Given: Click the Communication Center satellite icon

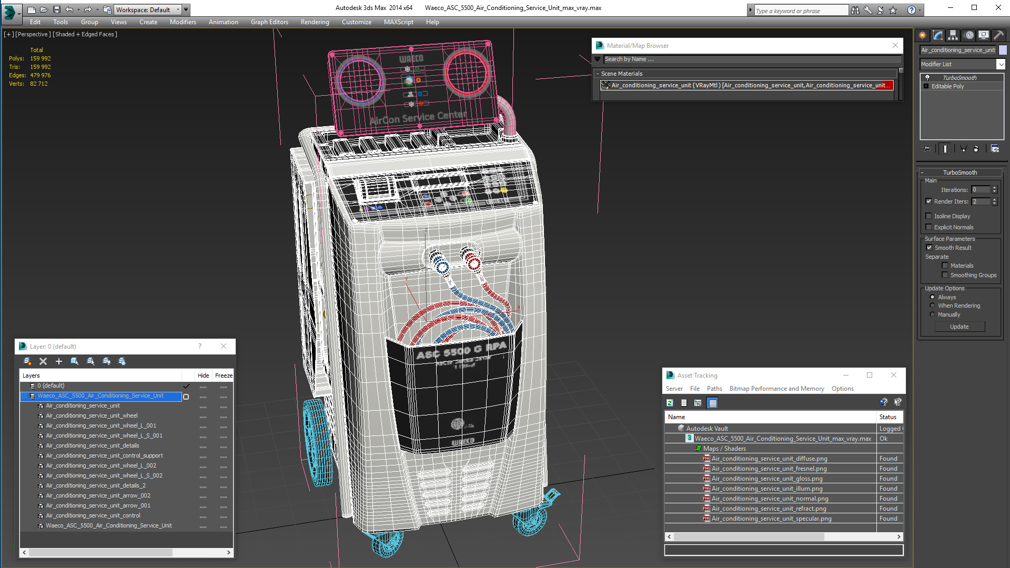Looking at the screenshot, I should pyautogui.click(x=881, y=11).
